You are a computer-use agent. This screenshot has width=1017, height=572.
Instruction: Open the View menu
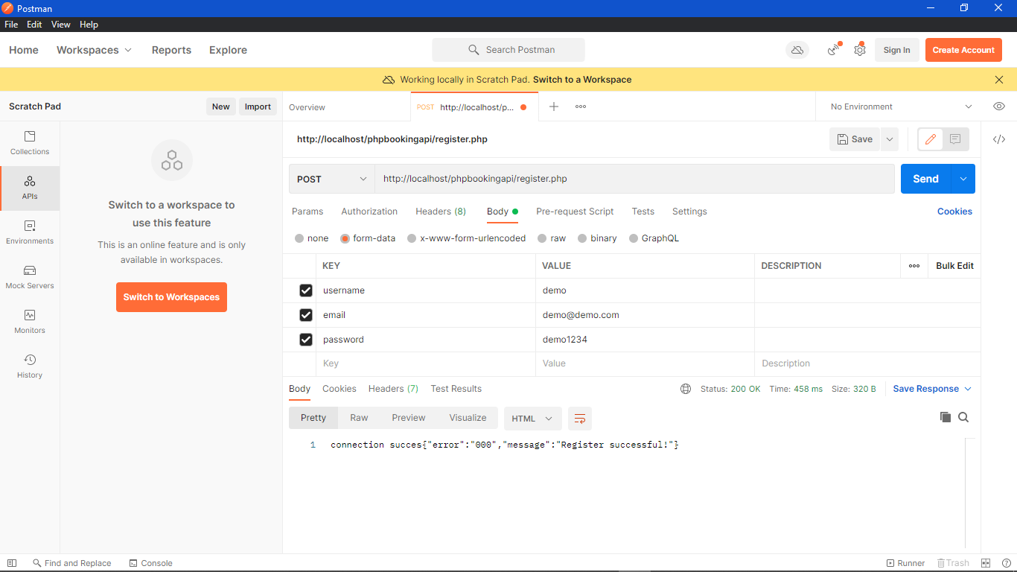click(61, 25)
